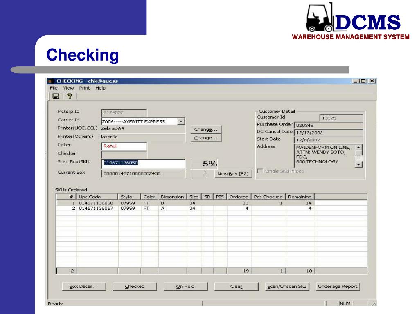Toggle the Single SKU in Box checkbox

coord(260,171)
